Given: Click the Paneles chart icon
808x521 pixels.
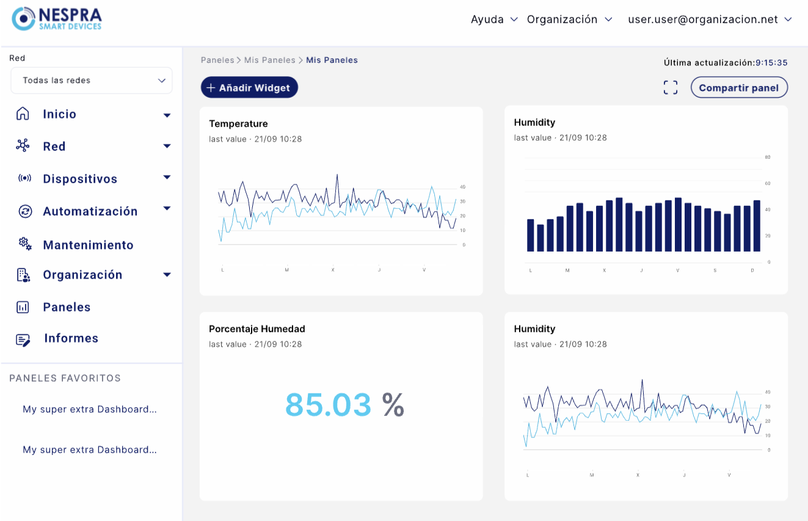Looking at the screenshot, I should 23,307.
